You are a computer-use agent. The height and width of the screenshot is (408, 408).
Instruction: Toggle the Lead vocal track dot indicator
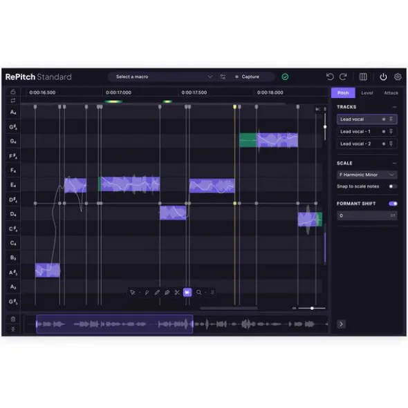coord(384,119)
